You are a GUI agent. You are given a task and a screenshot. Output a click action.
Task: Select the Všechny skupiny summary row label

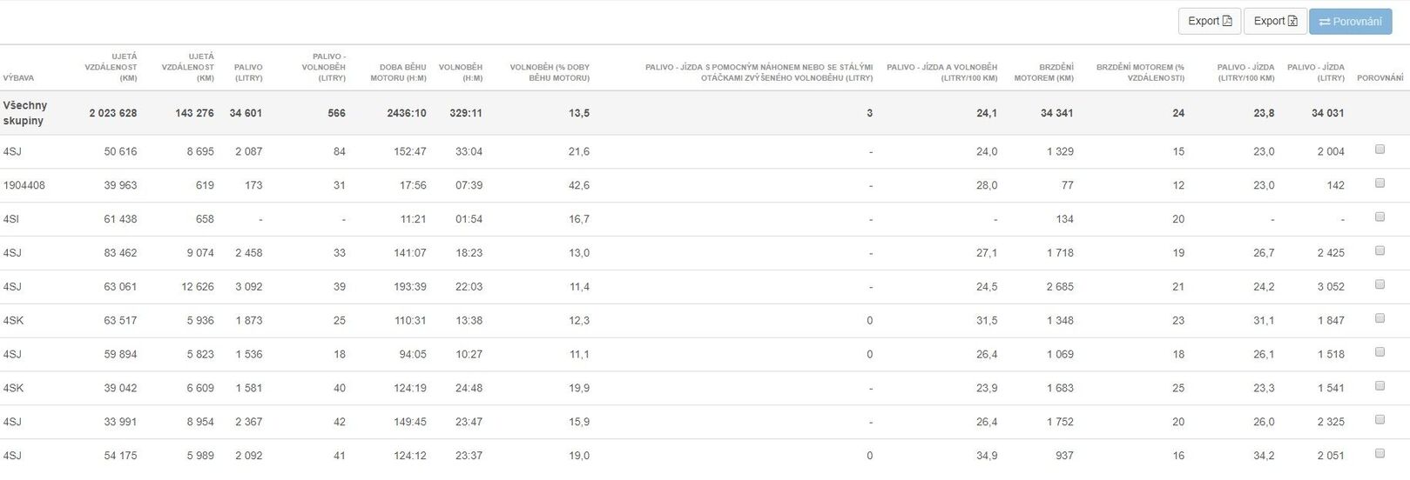[x=25, y=113]
